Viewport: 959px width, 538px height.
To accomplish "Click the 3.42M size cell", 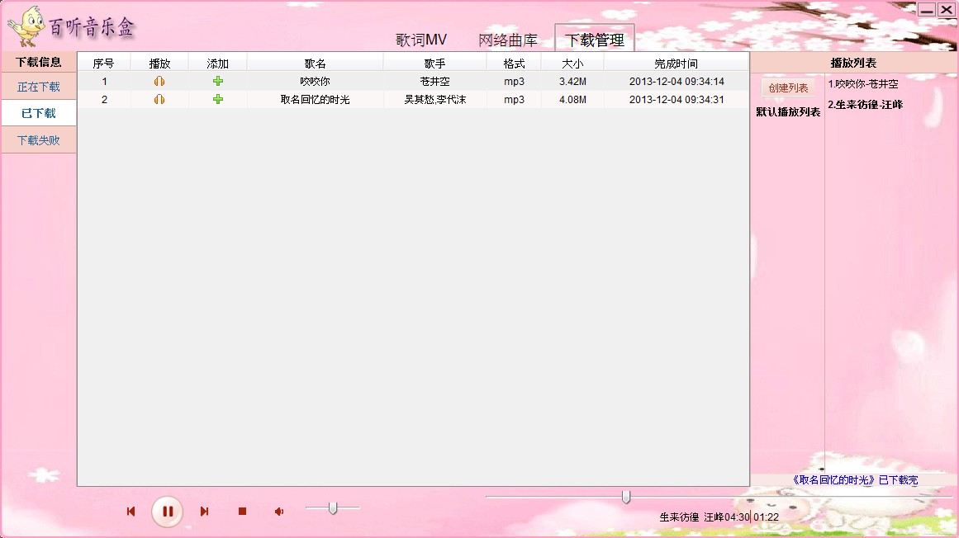I will (x=572, y=81).
